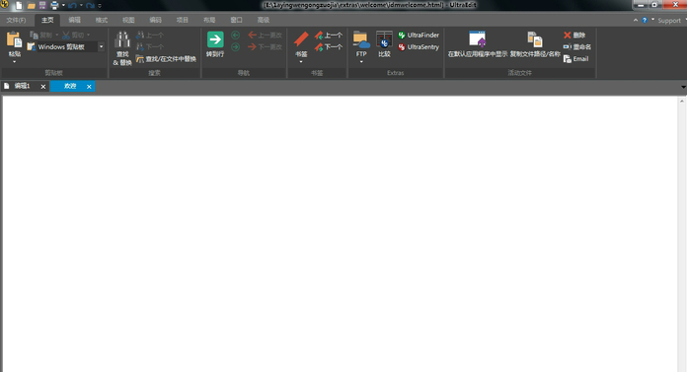The height and width of the screenshot is (372, 687).
Task: Expand the dropdown arrow under FTP
Action: point(361,62)
